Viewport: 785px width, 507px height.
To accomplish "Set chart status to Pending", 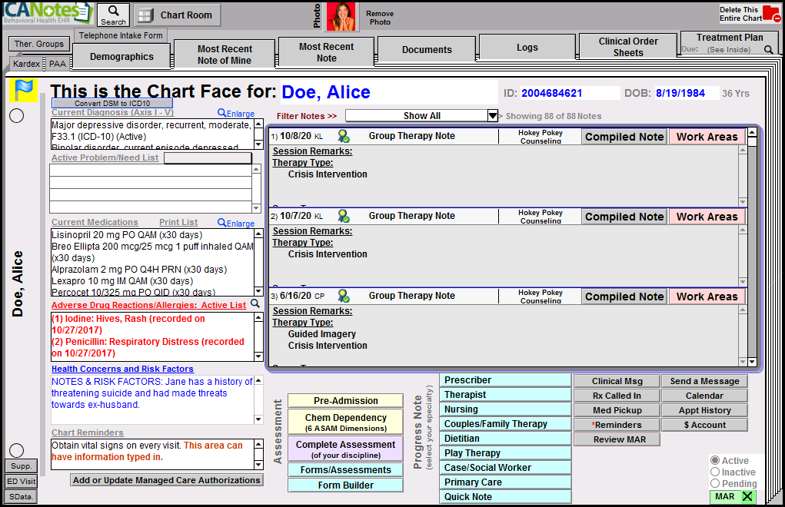I will point(715,484).
